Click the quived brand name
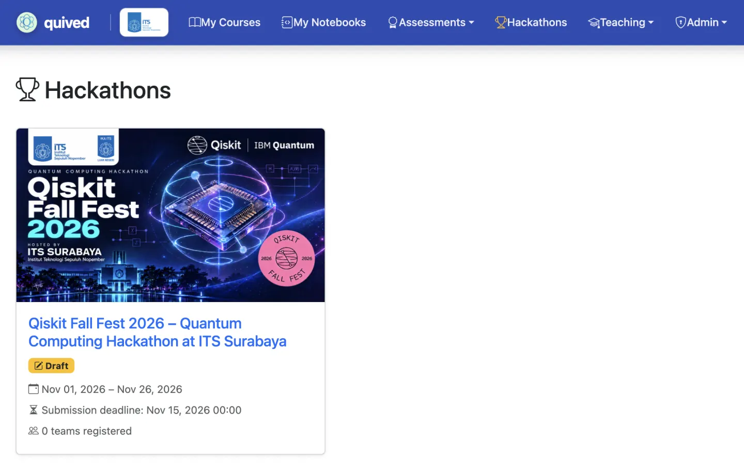 67,23
